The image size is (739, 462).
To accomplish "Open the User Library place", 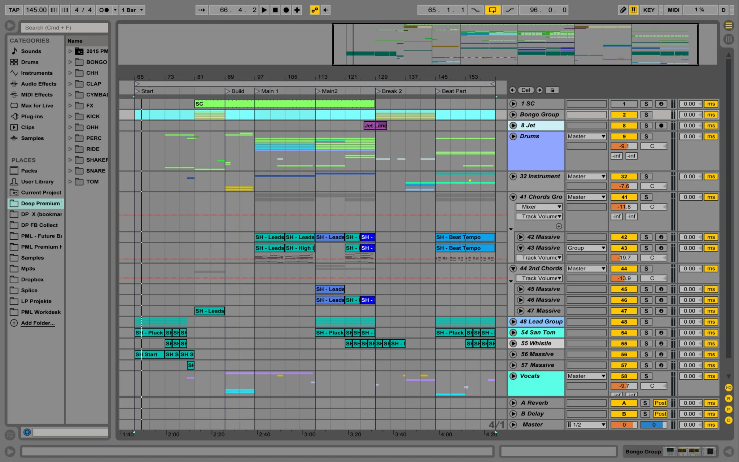I will (37, 182).
